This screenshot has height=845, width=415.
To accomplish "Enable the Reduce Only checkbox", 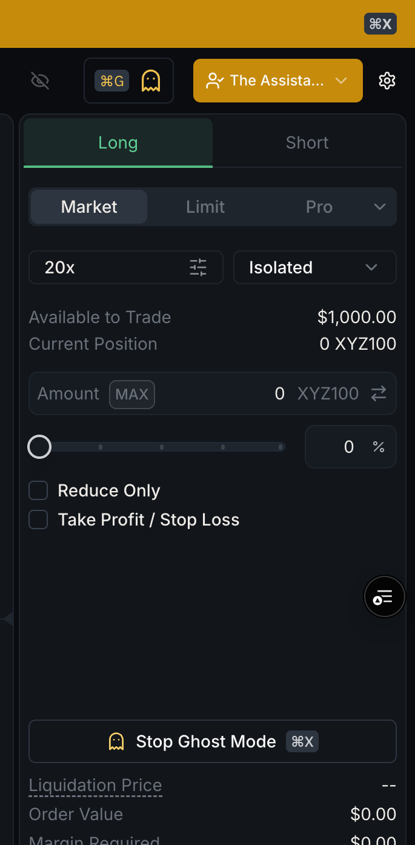I will [38, 490].
